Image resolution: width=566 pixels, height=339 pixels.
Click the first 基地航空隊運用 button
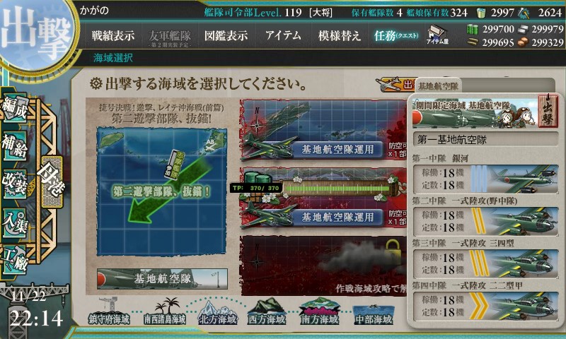(337, 149)
